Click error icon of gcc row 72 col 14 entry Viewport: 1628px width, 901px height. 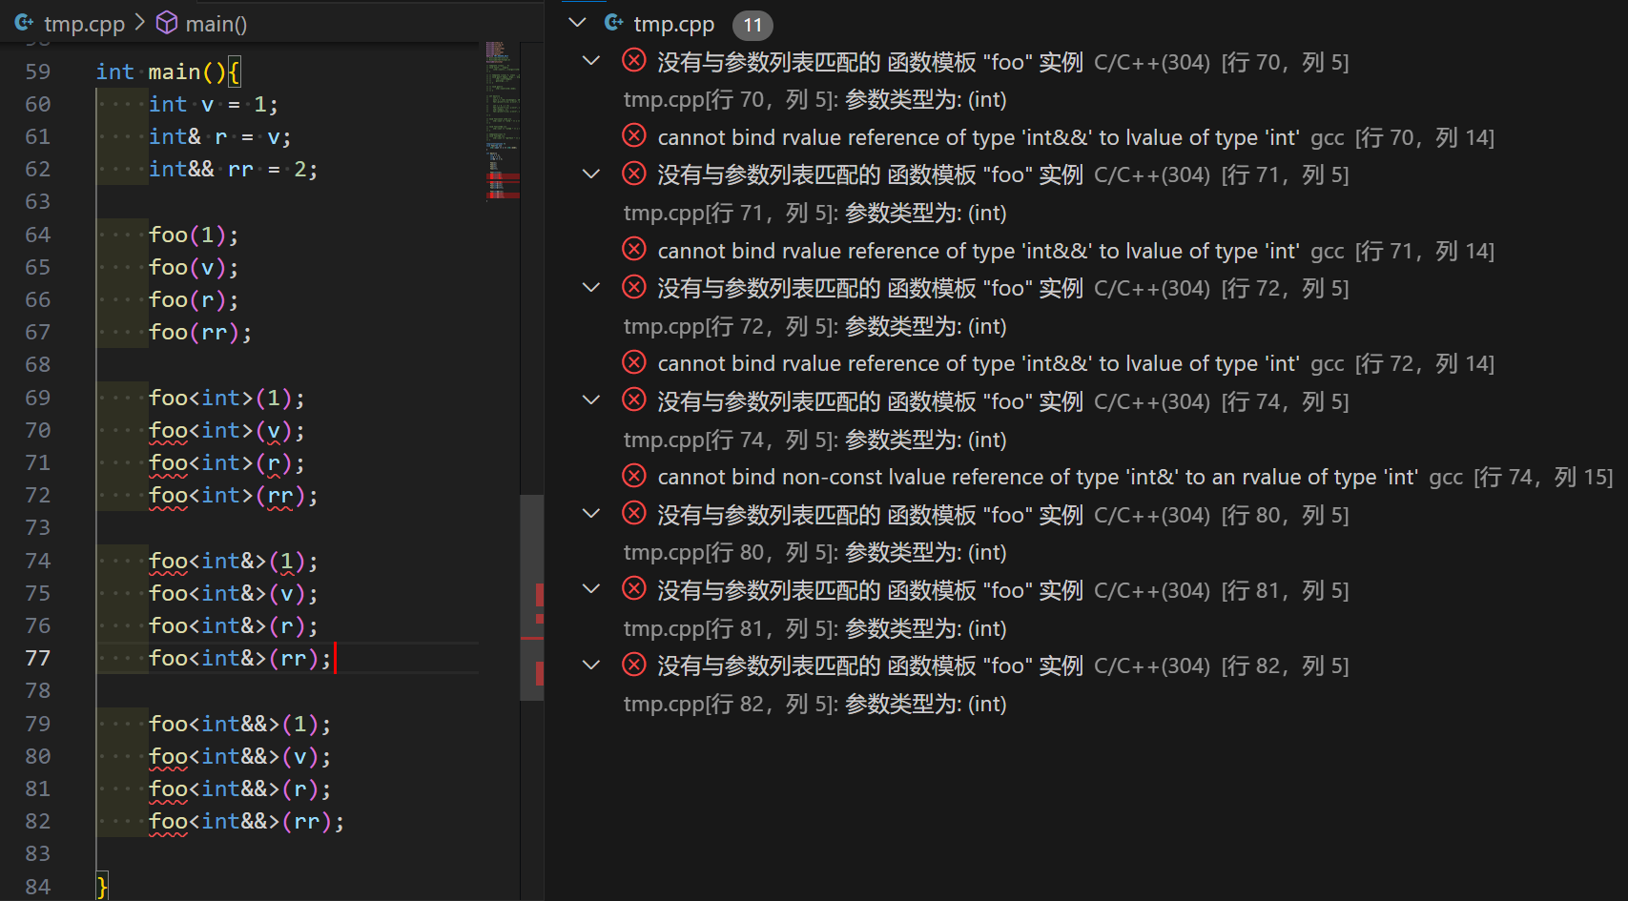[x=634, y=362]
